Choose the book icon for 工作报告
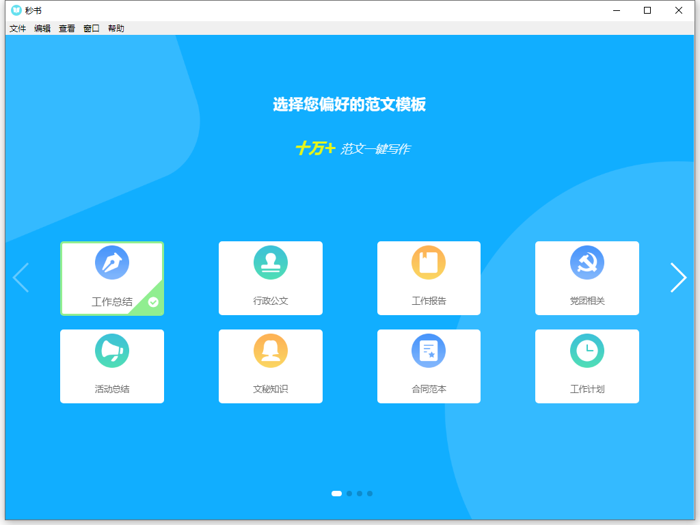This screenshot has height=525, width=700. coord(429,262)
